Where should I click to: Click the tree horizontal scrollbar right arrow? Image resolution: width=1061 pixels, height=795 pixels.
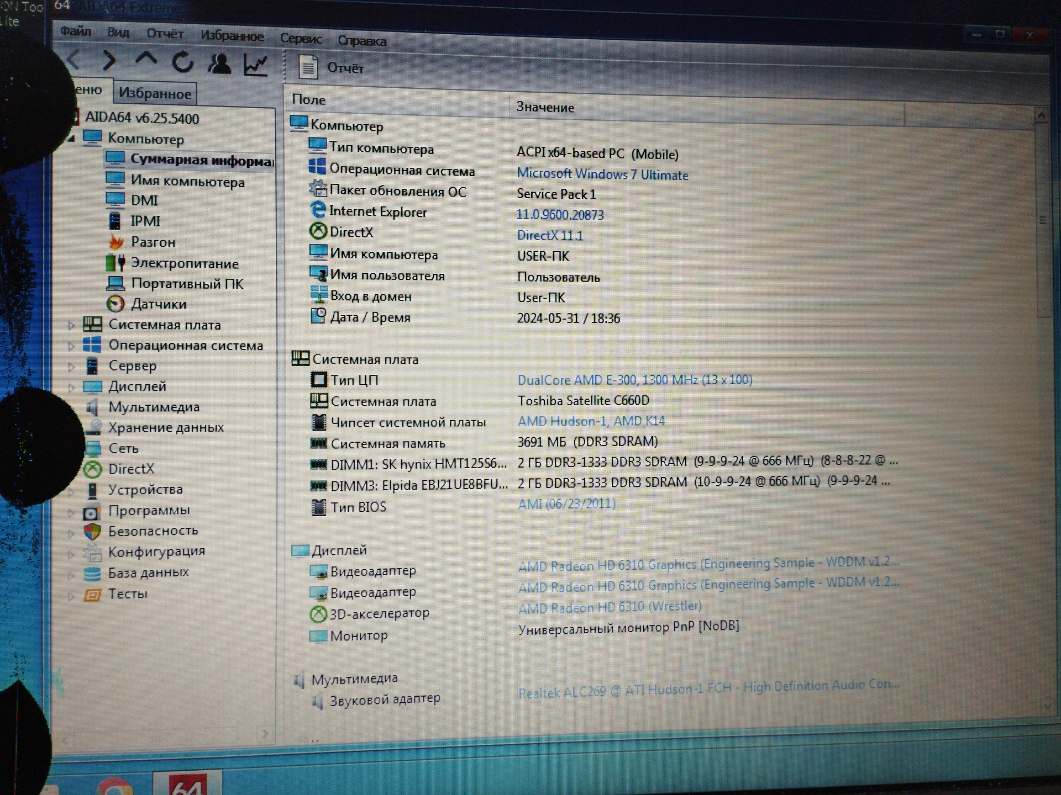coord(264,733)
